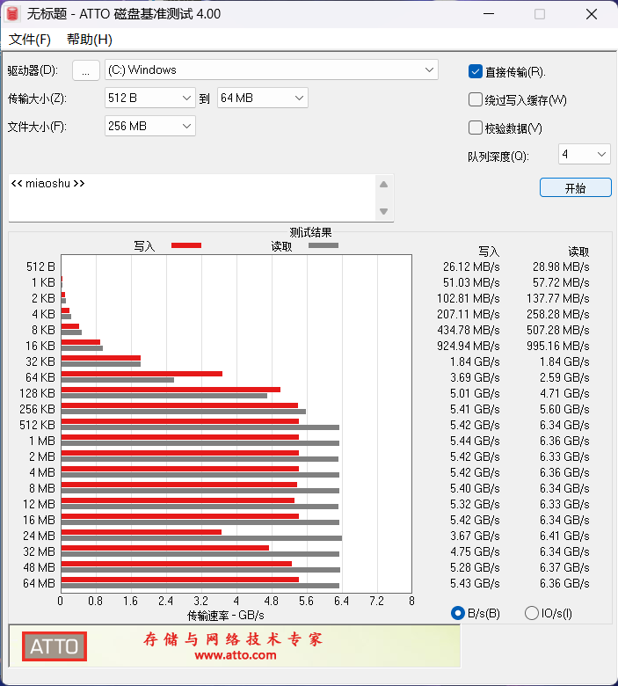Image resolution: width=618 pixels, height=686 pixels.
Task: Click the 64 KB red write bar
Action: click(x=142, y=374)
